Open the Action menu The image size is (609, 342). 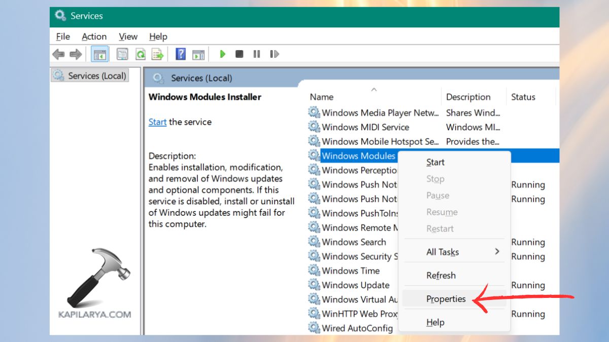point(94,36)
